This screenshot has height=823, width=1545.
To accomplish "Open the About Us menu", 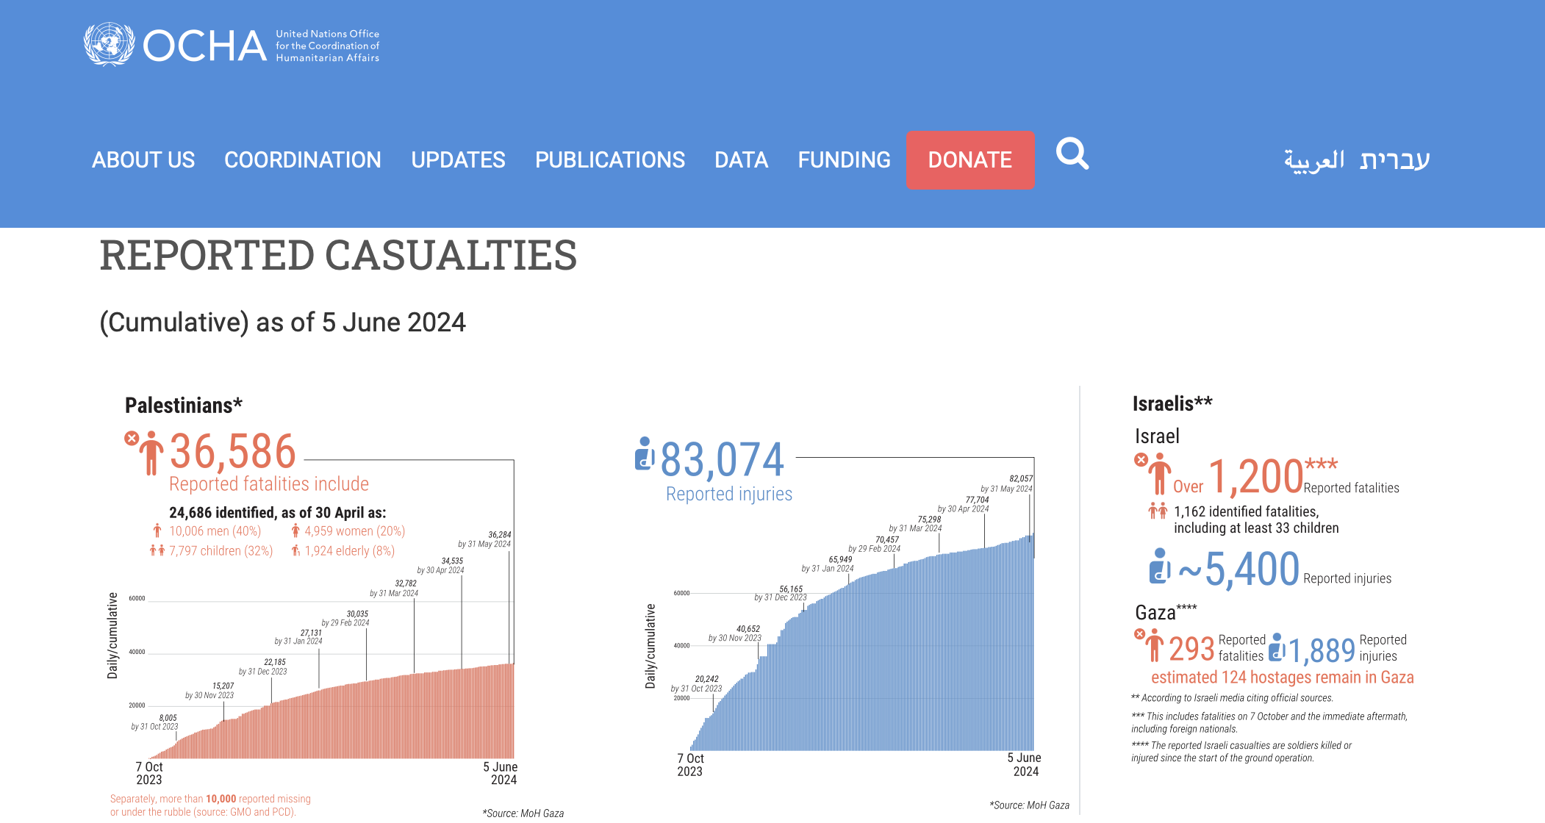I will coord(143,159).
